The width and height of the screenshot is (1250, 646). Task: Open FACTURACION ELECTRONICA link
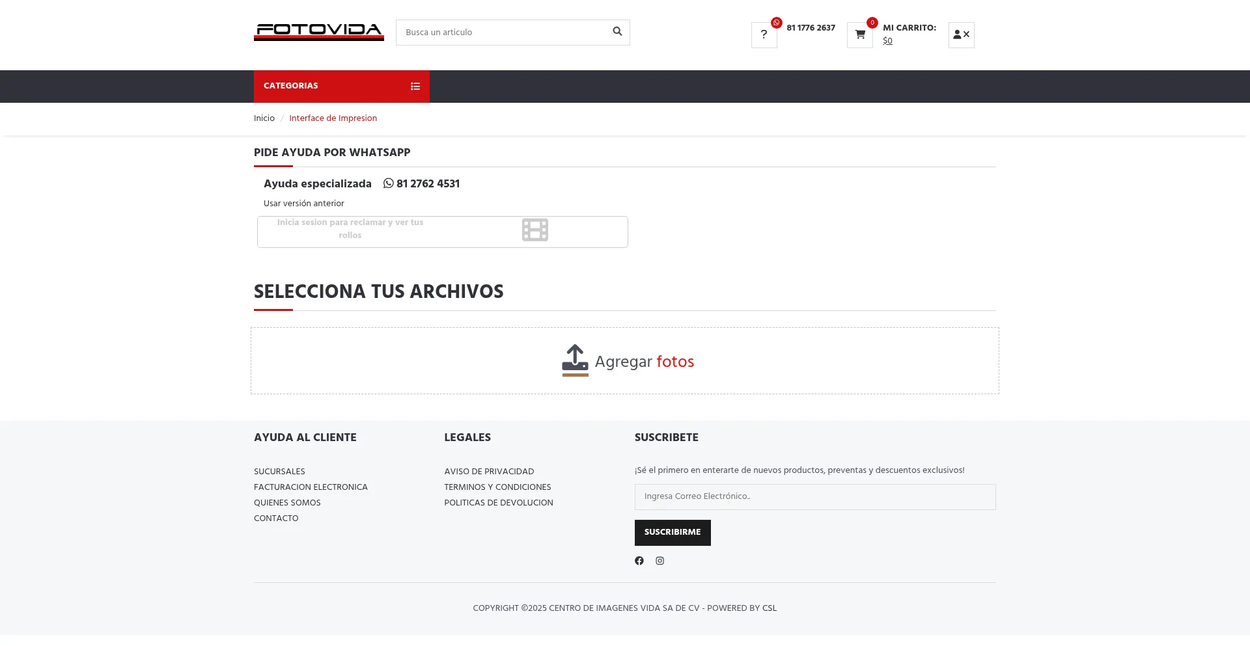point(311,487)
